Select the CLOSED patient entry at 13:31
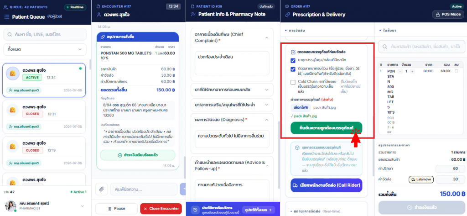Viewport: 467px width, 216px height. (x=44, y=116)
